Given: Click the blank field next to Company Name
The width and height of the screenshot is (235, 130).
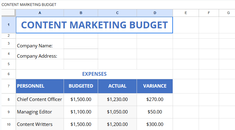Looking at the screenshot, I should (81, 46).
